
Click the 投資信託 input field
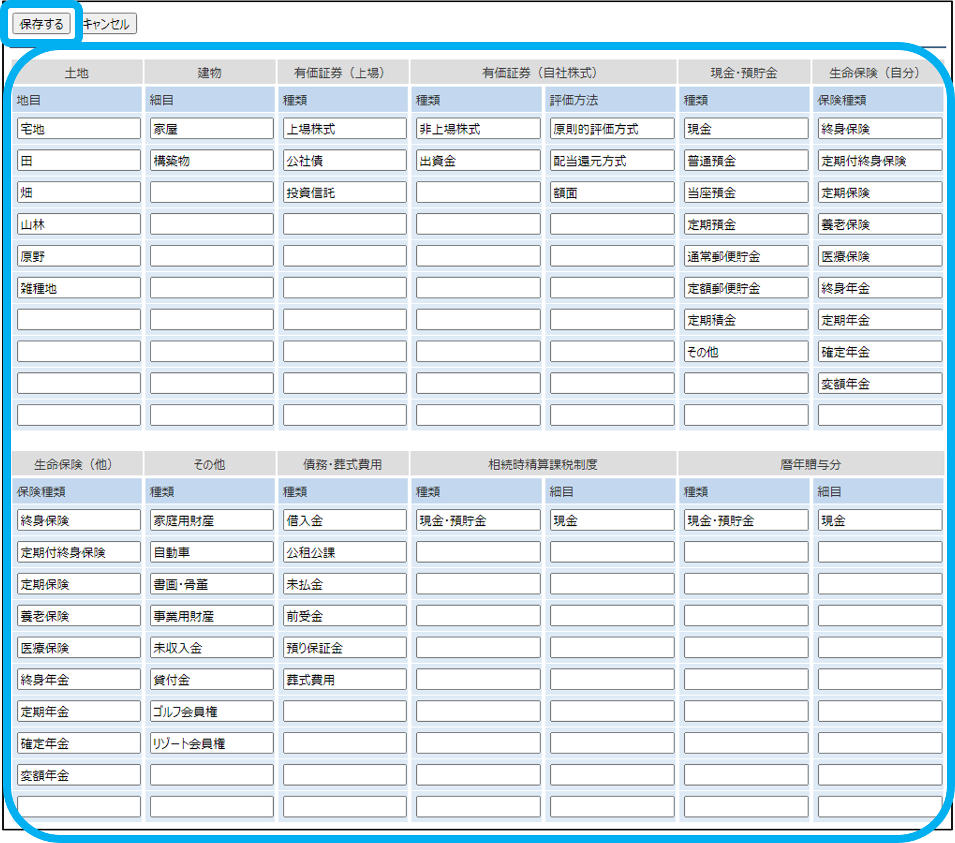point(344,193)
